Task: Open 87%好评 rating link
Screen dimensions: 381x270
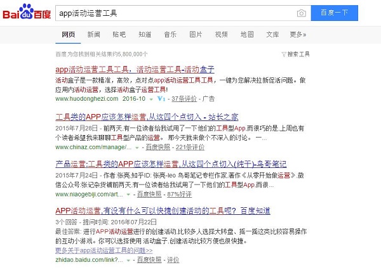Action: [179, 195]
